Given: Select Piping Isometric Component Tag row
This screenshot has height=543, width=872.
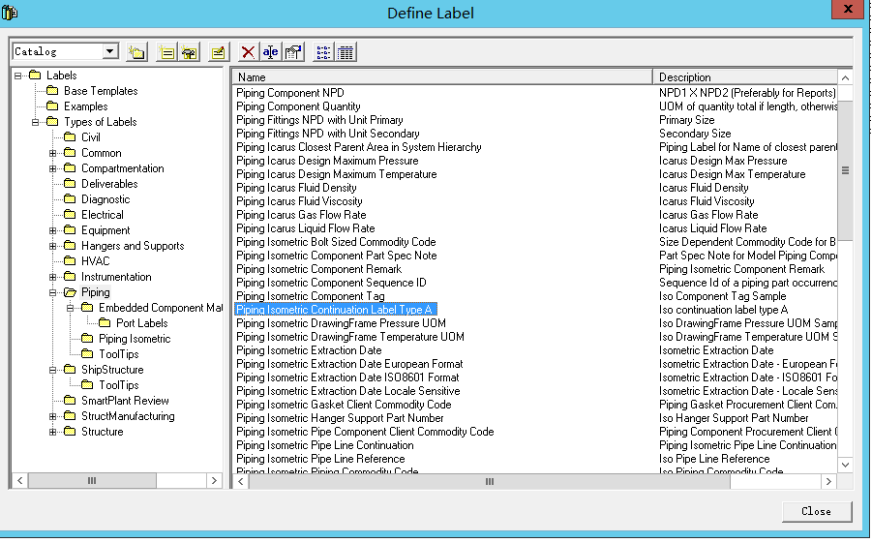Looking at the screenshot, I should click(311, 296).
